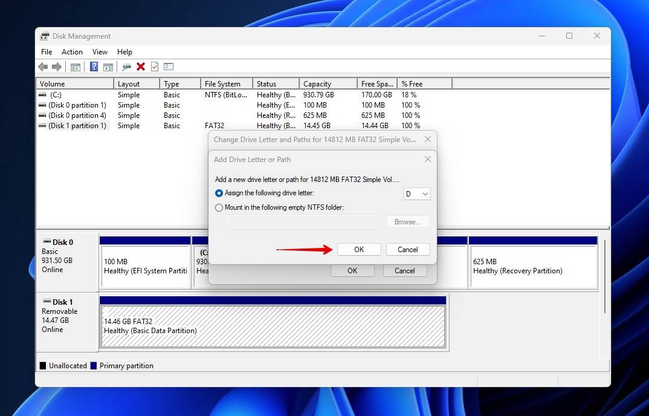
Task: Select the 14.46 GB FAT32 partition block
Action: click(x=273, y=326)
